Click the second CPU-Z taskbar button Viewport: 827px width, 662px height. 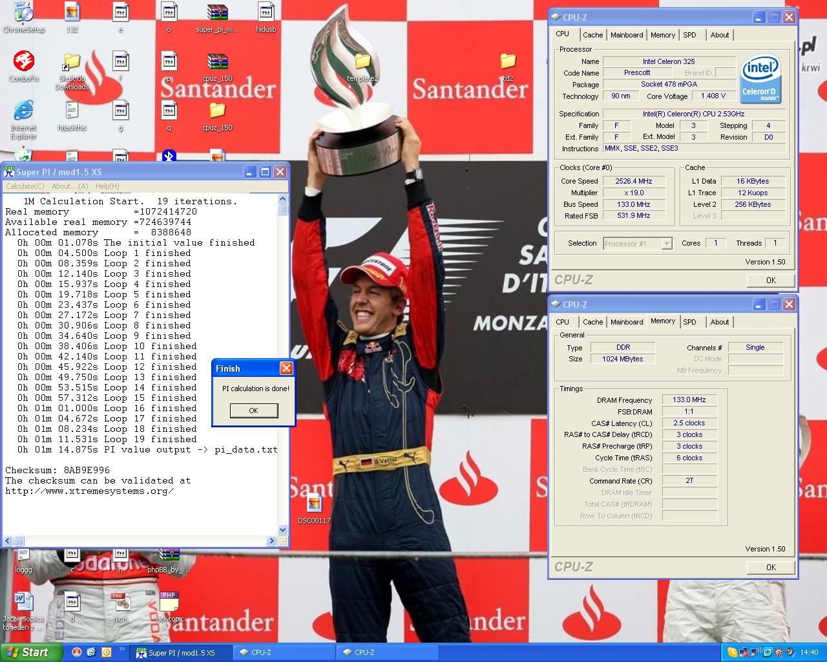388,652
